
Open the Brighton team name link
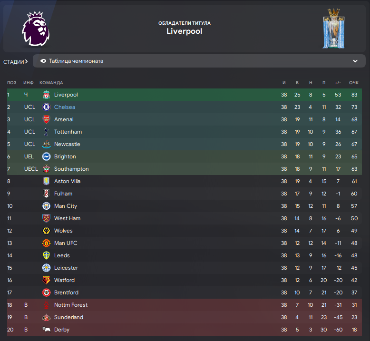pos(65,156)
